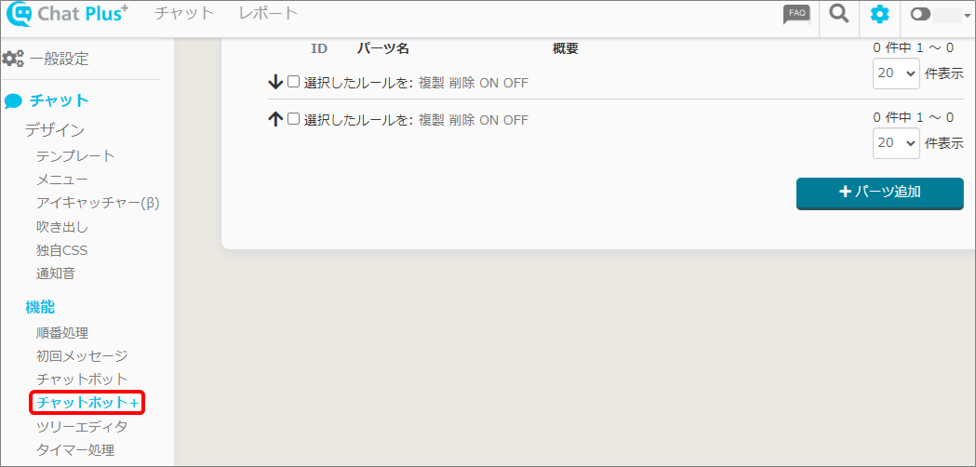Toggle the status switch in top bar
This screenshot has height=467, width=976.
click(x=921, y=15)
